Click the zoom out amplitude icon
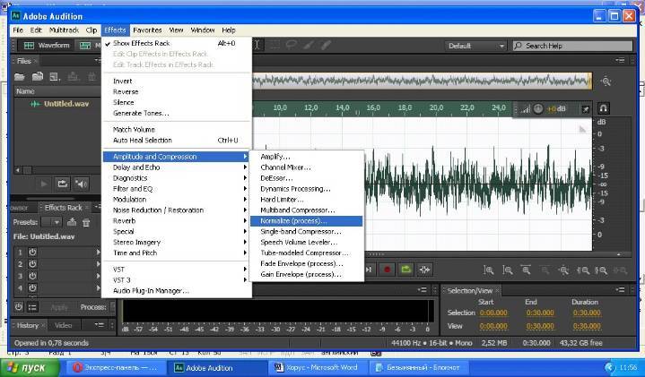The width and height of the screenshot is (645, 377). pos(508,270)
